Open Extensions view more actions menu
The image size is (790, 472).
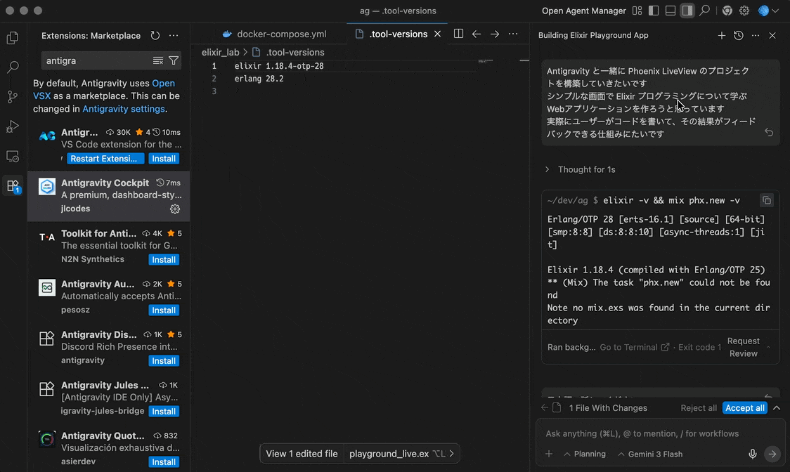coord(174,35)
